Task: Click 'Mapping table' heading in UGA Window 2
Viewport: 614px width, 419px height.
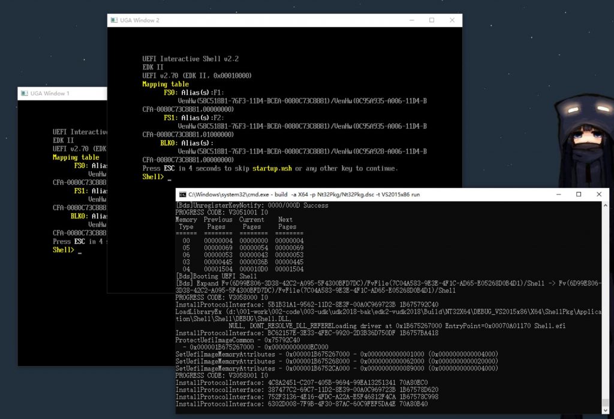Action: point(165,84)
